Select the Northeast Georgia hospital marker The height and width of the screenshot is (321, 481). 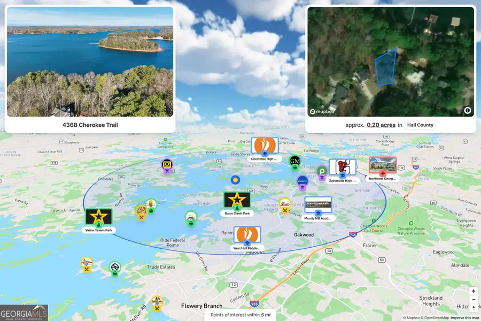tap(383, 165)
